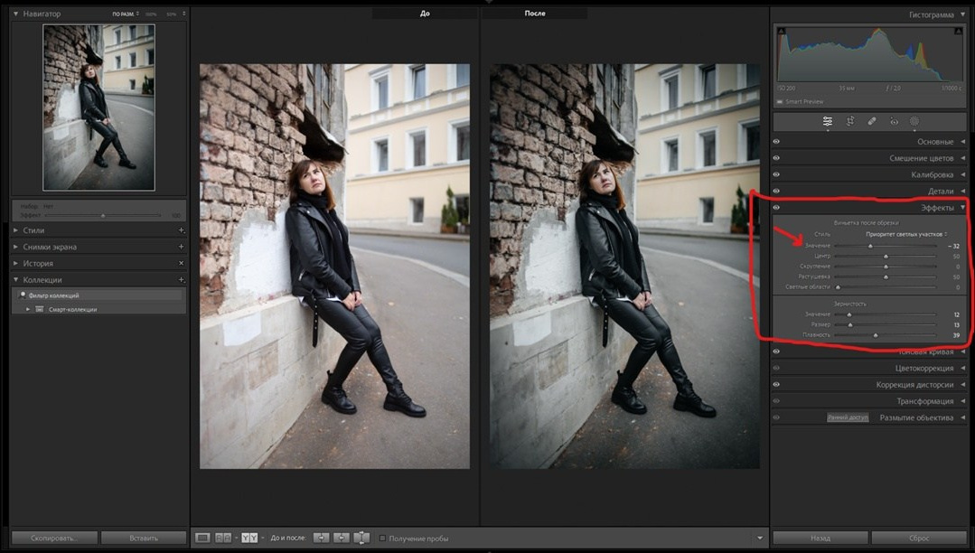The width and height of the screenshot is (975, 553).
Task: Swap Before and After settings
Action: [x=361, y=538]
